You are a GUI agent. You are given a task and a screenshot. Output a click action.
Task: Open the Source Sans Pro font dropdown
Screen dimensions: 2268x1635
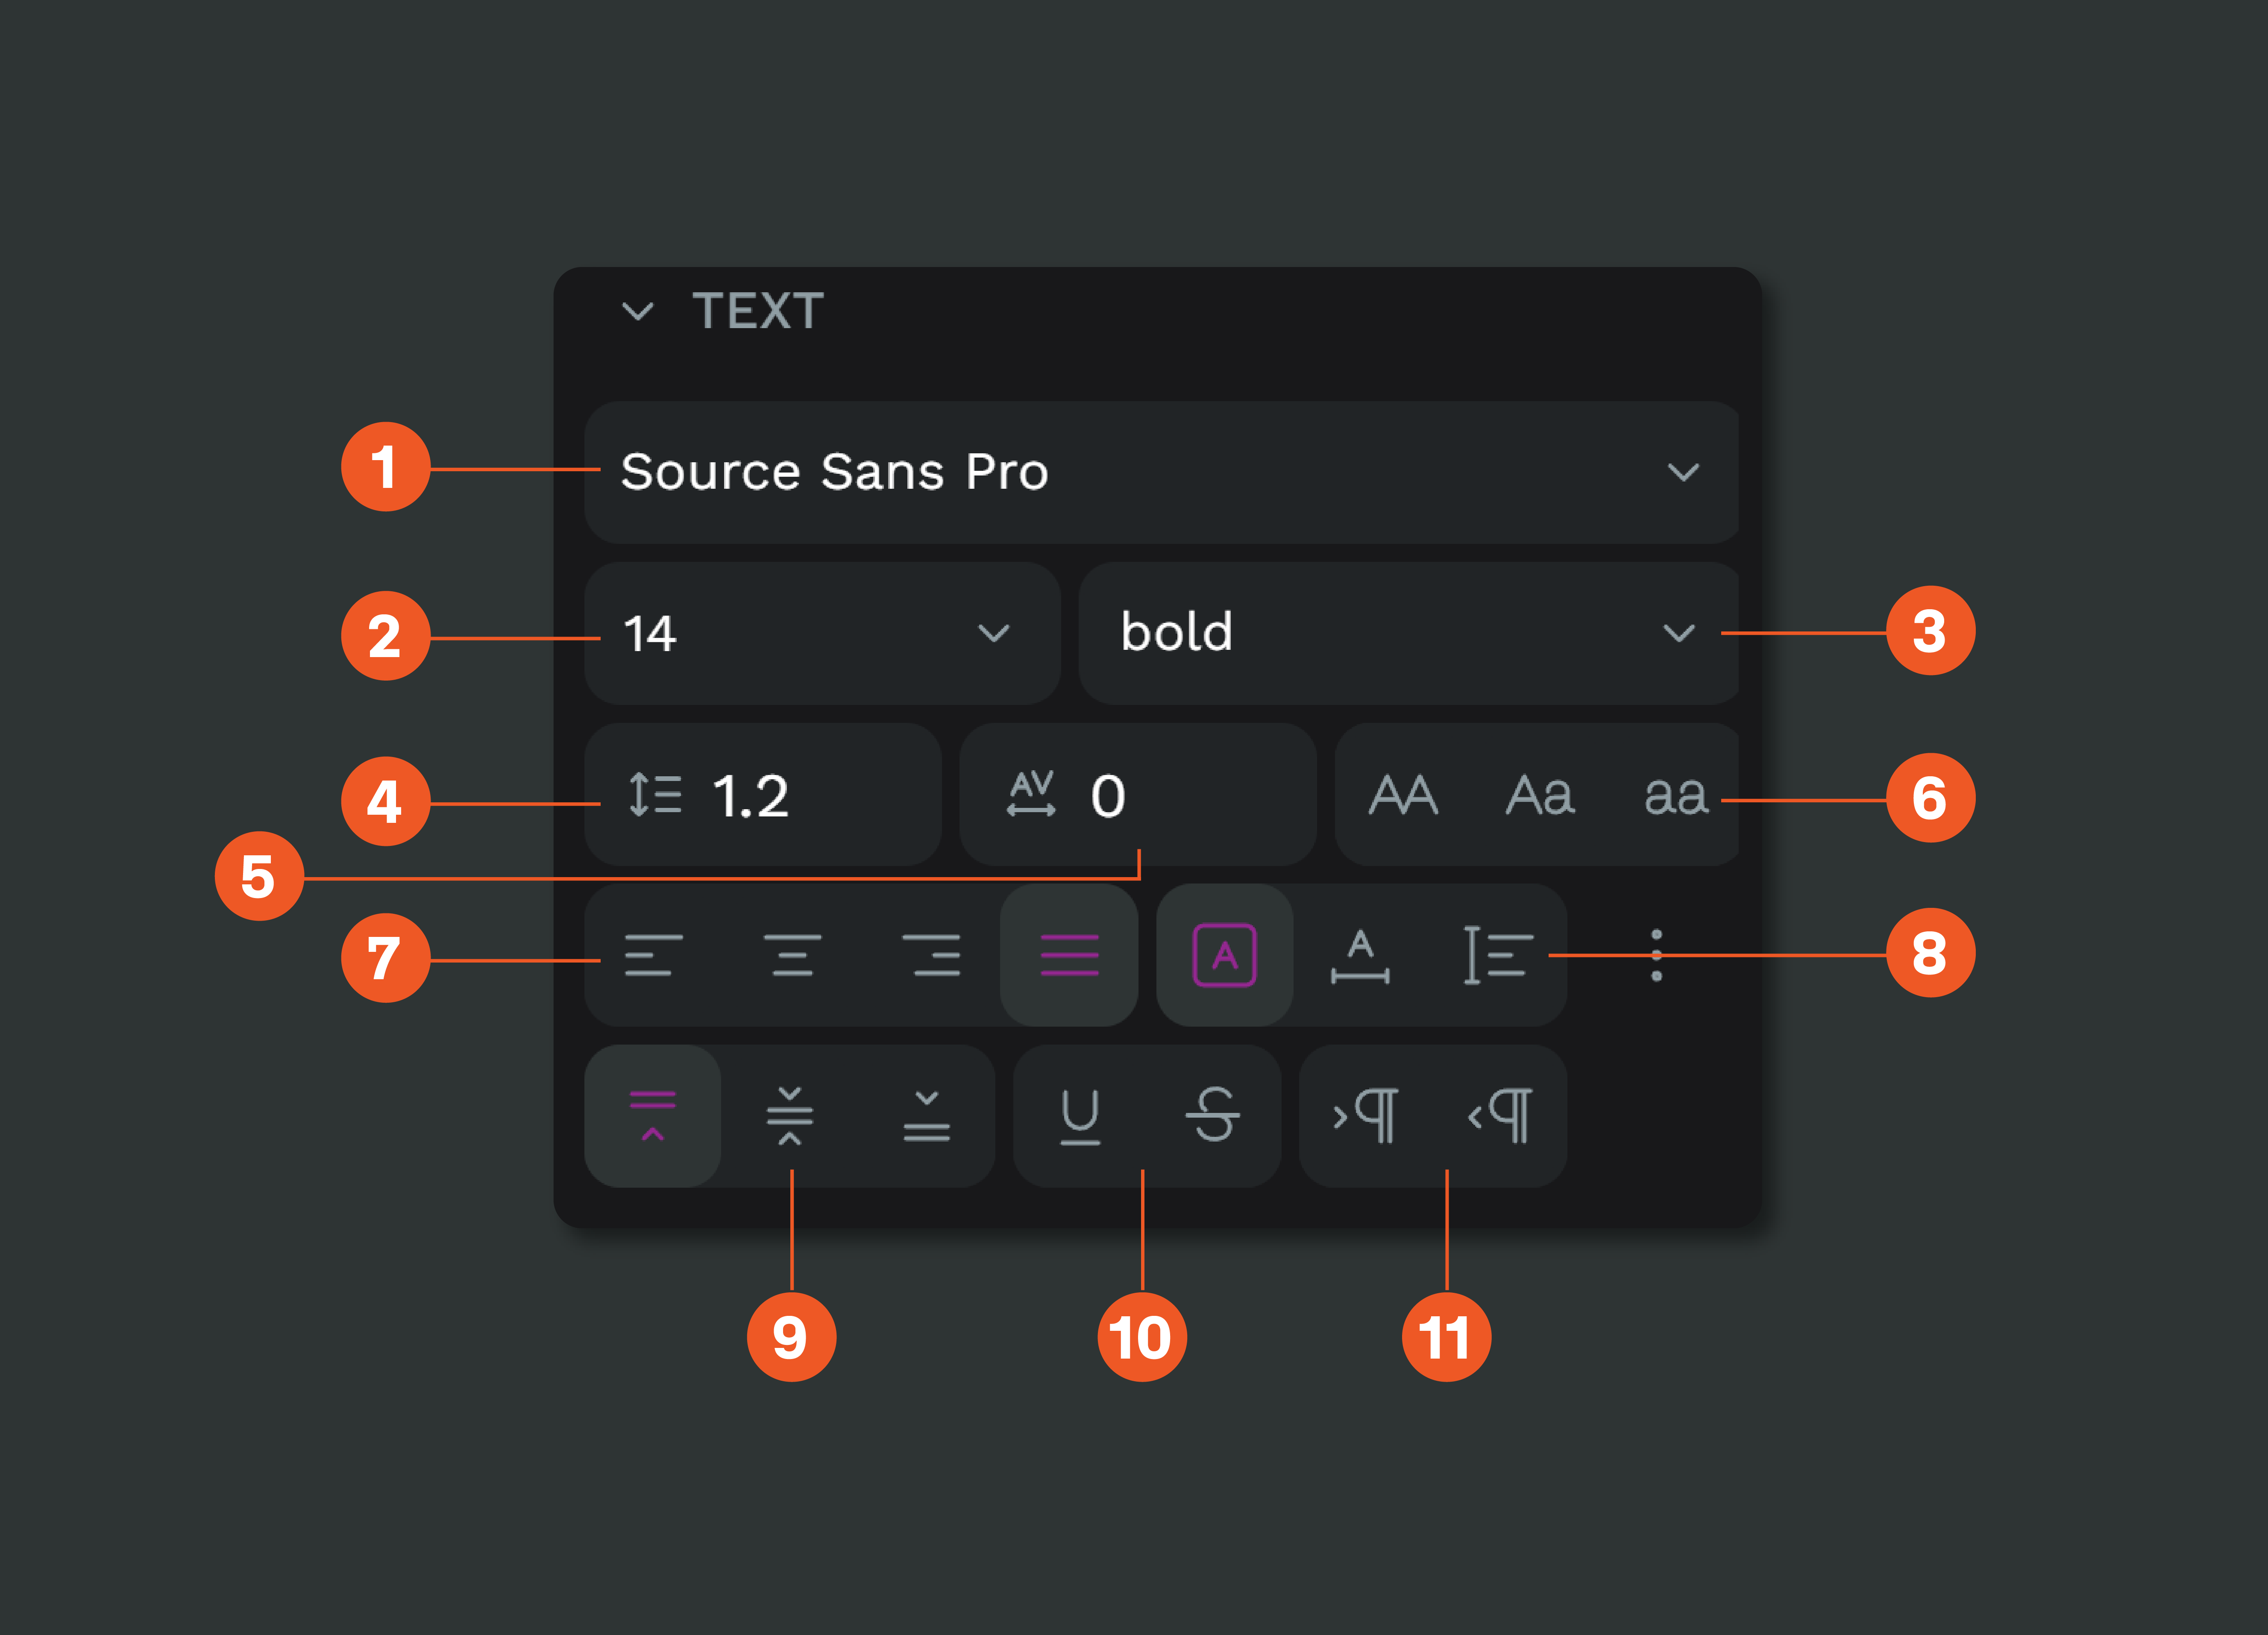1160,473
